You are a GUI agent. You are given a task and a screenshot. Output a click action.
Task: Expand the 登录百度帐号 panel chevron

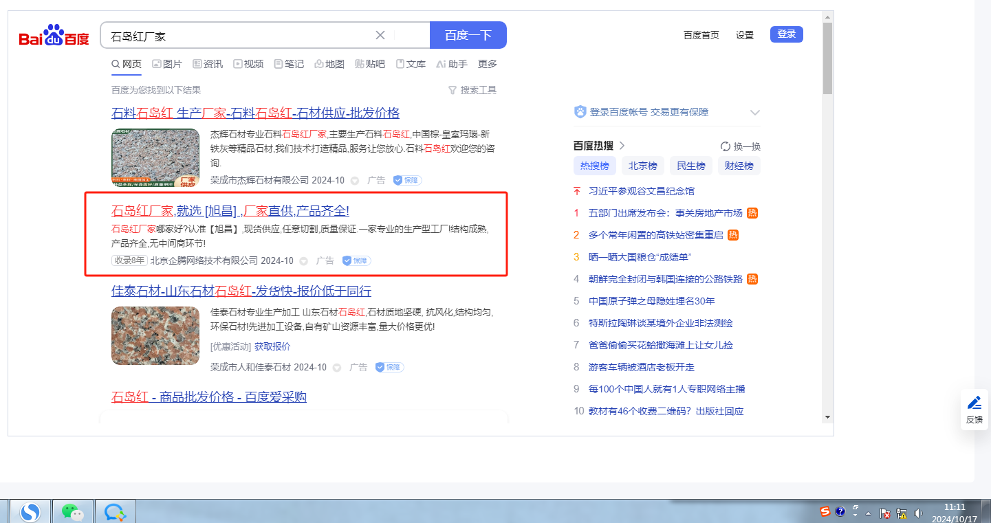[754, 113]
